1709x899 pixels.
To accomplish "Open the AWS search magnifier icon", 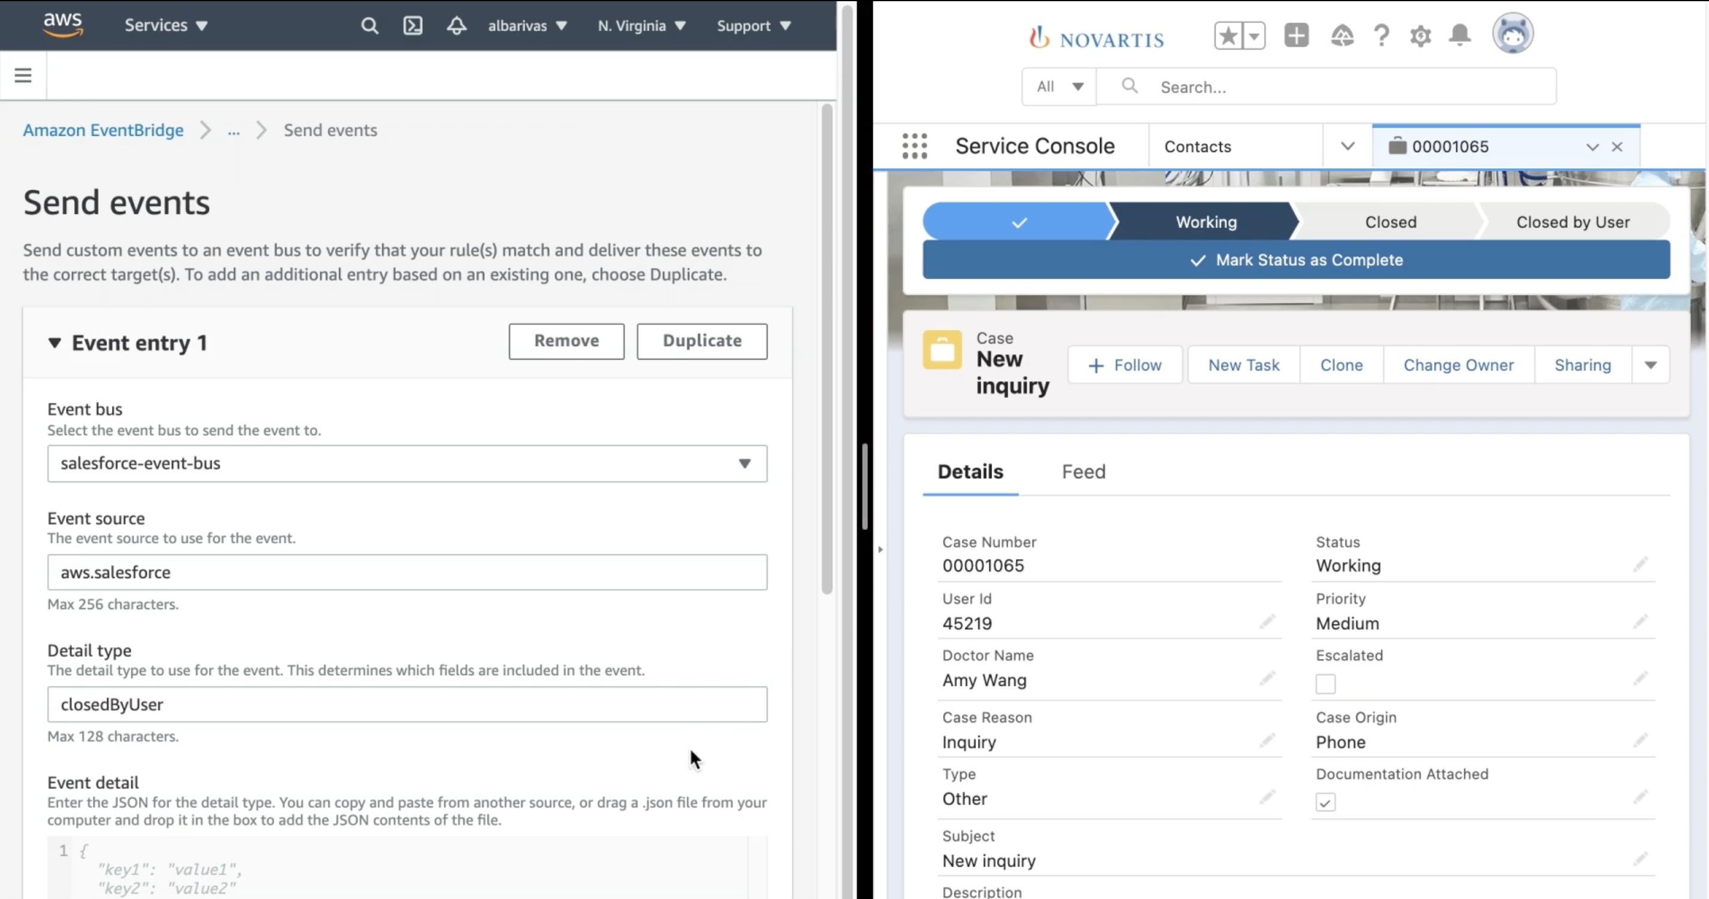I will pos(369,26).
